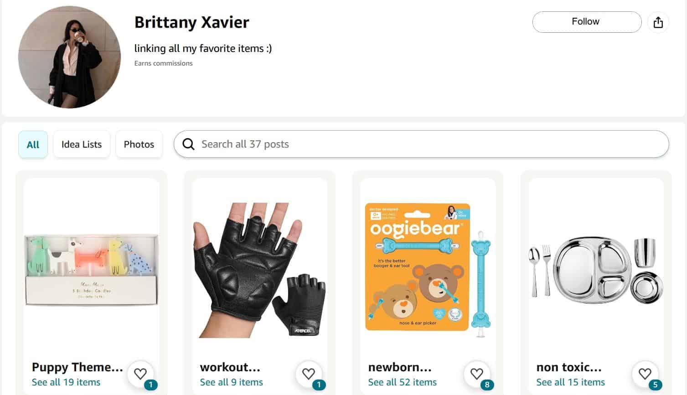Screen dimensions: 687x395
Task: Switch to Photos tab
Action: (x=139, y=144)
